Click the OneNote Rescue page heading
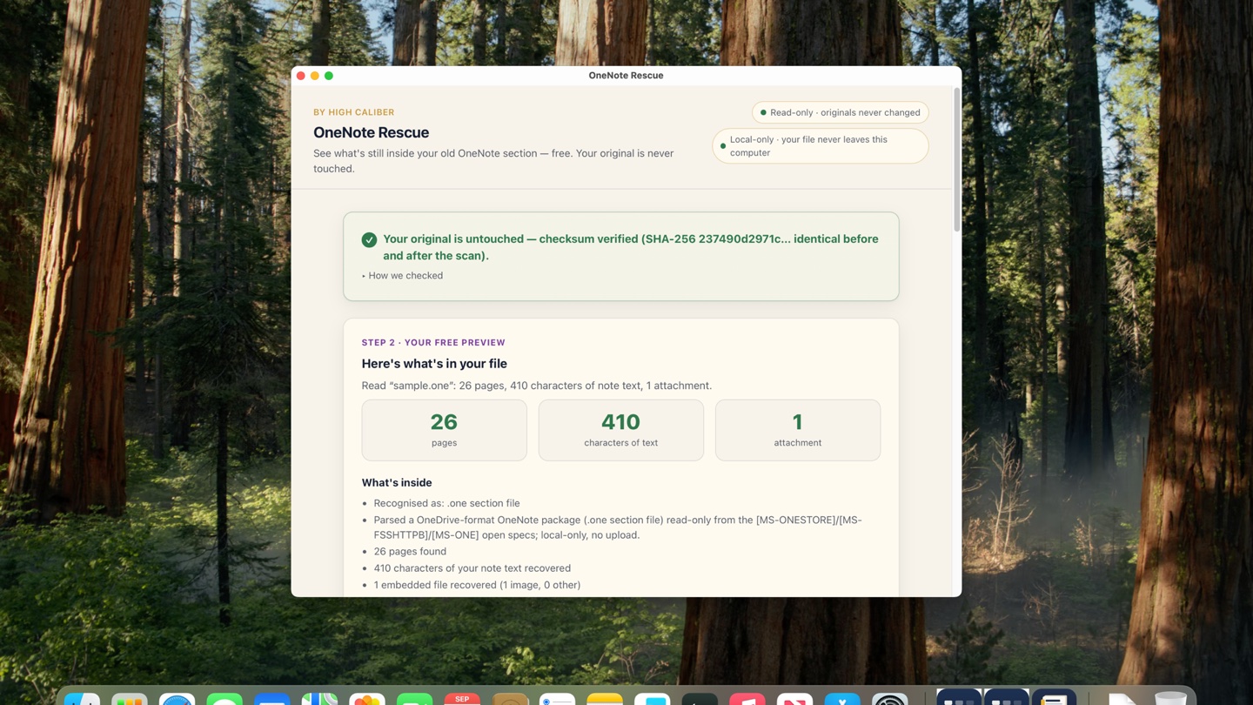The width and height of the screenshot is (1253, 705). tap(372, 132)
